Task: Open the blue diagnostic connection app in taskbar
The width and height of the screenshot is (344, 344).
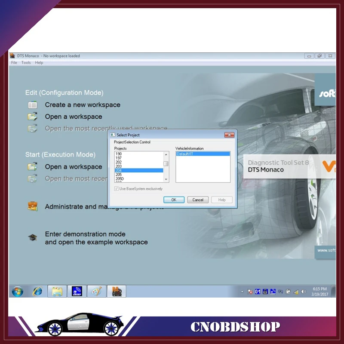Action: point(77,292)
